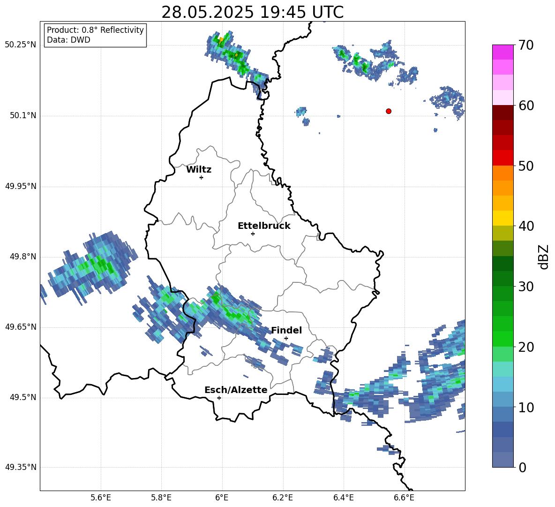Click the dBZ colorbar axis label
Image resolution: width=555 pixels, height=507 pixels.
[x=543, y=257]
